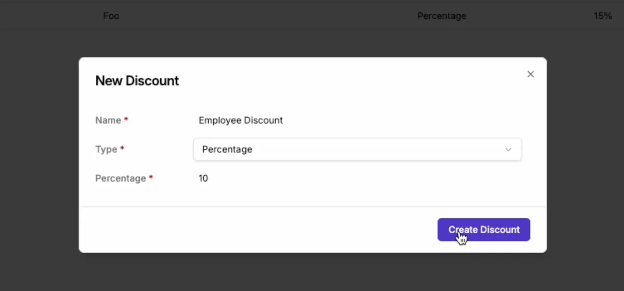Click the blank space right of Employee Discount text
Viewport: 624px width, 291px height.
click(x=402, y=120)
